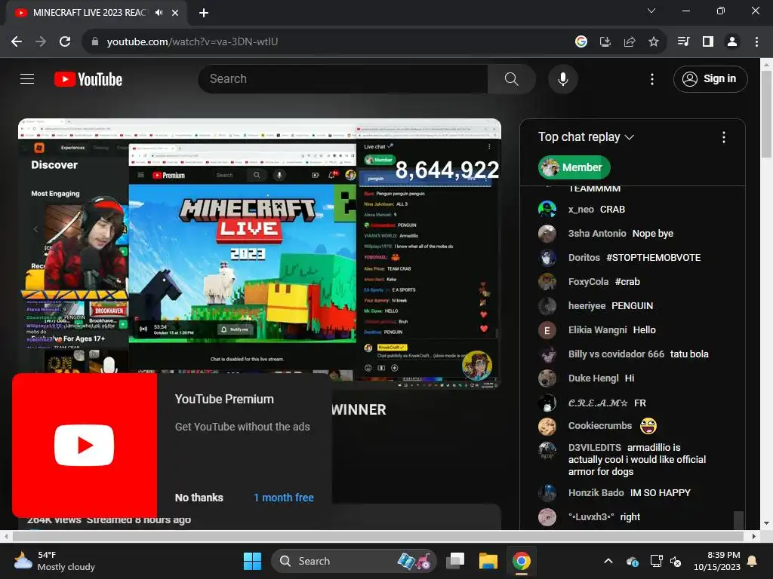Click the horizontal page scrollbar
The image size is (773, 579).
(377, 536)
